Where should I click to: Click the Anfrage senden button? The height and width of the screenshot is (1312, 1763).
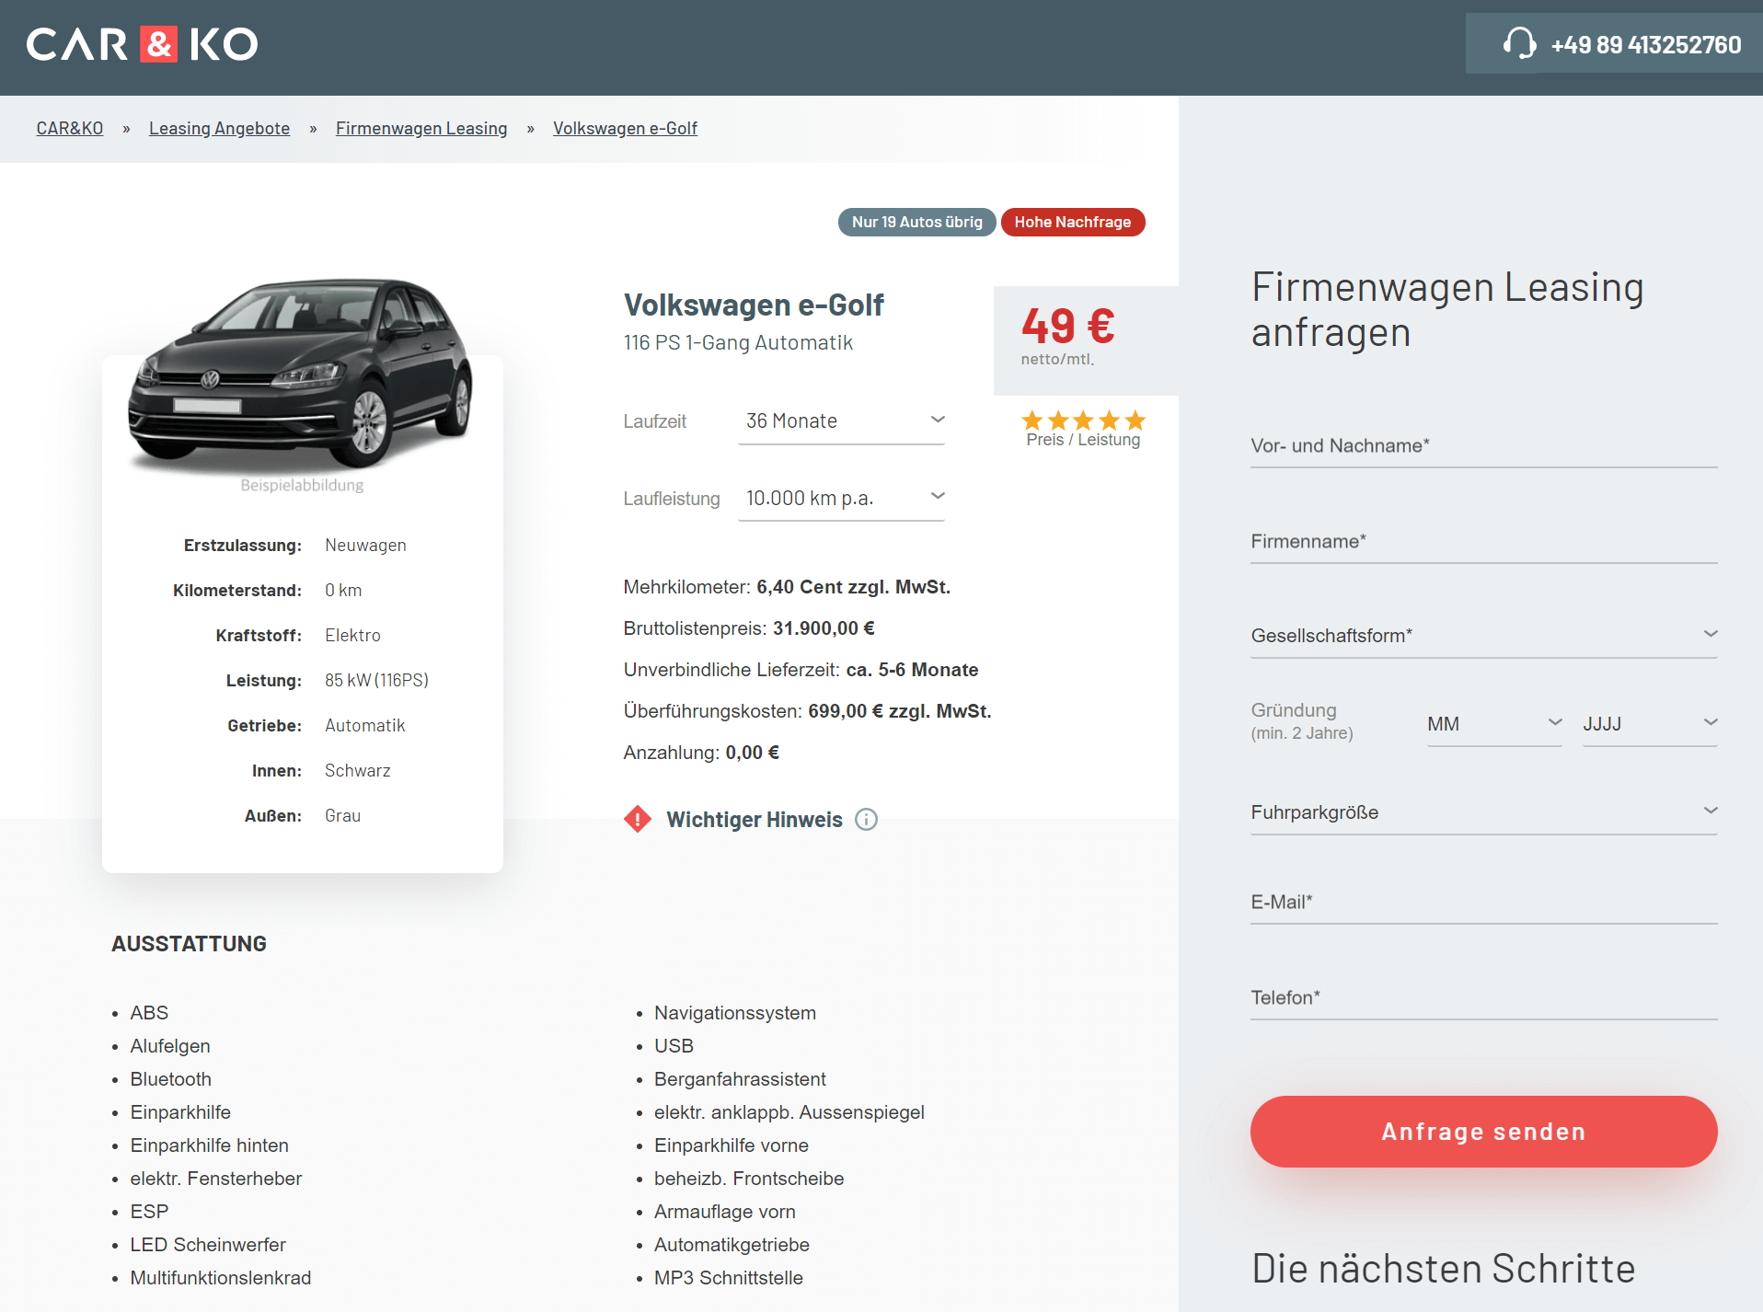tap(1483, 1132)
